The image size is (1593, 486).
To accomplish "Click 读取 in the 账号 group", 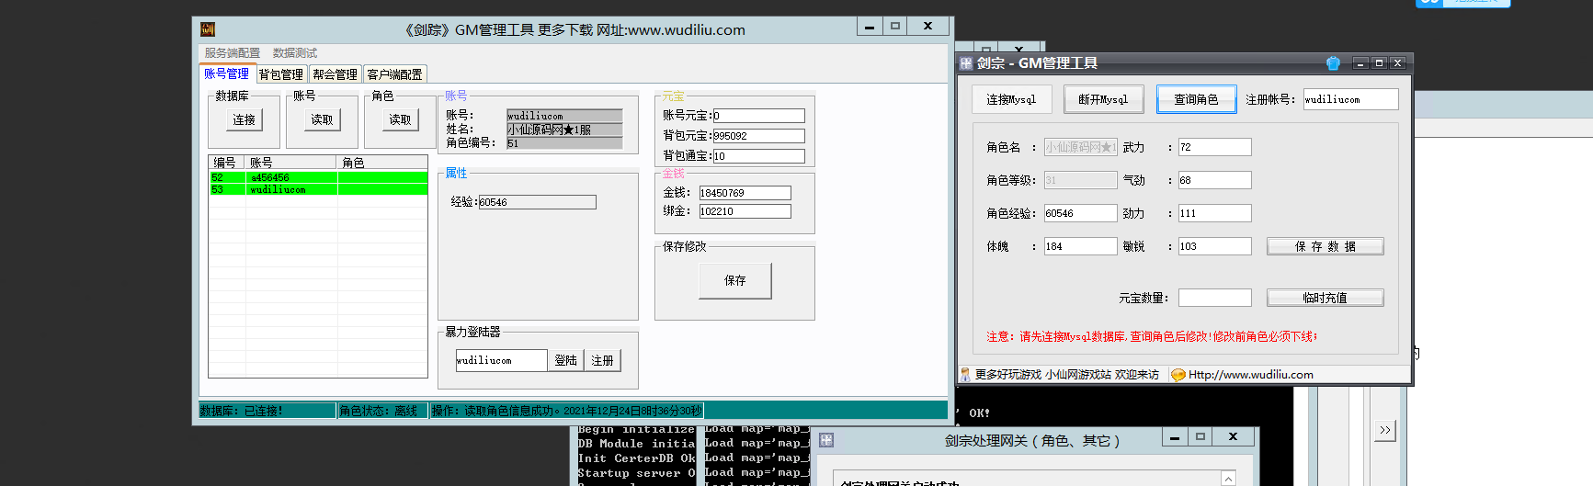I will [x=322, y=119].
